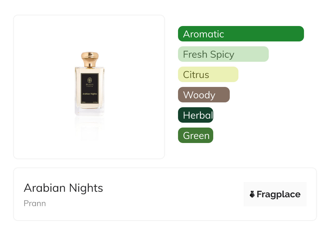Viewport: 330px width, 234px height.
Task: Click the yellow Arabian Nights text on the bottle
Action: tap(90, 94)
